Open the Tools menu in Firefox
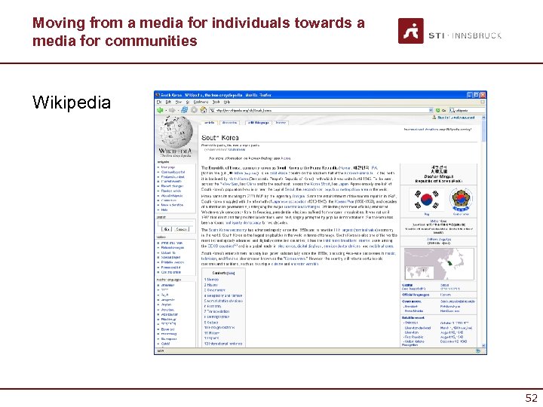The image size is (543, 407). pyautogui.click(x=216, y=102)
